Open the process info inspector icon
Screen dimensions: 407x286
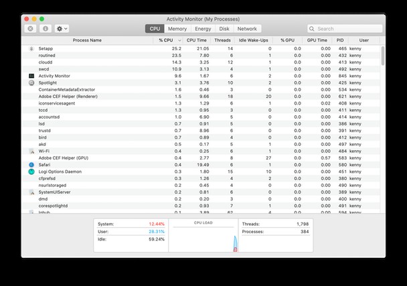click(46, 29)
